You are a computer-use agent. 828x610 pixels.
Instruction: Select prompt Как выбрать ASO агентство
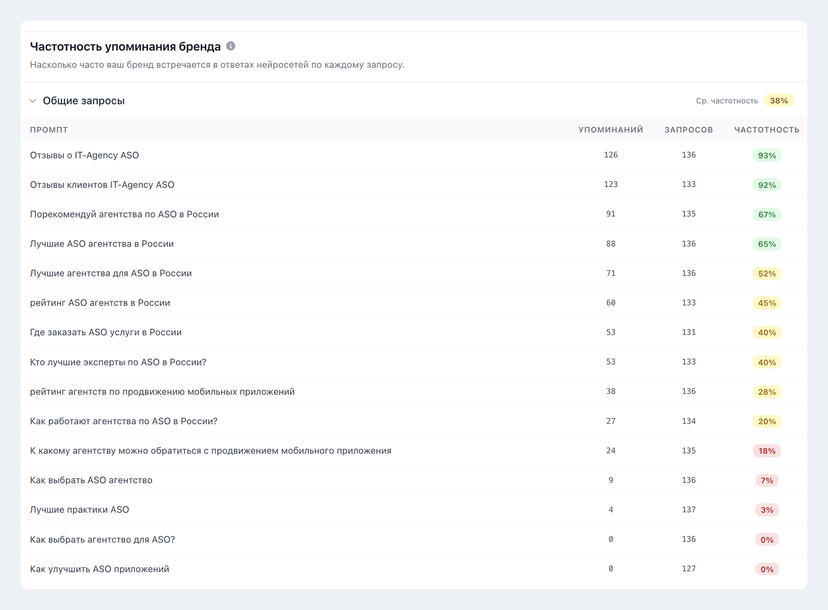[x=91, y=480]
